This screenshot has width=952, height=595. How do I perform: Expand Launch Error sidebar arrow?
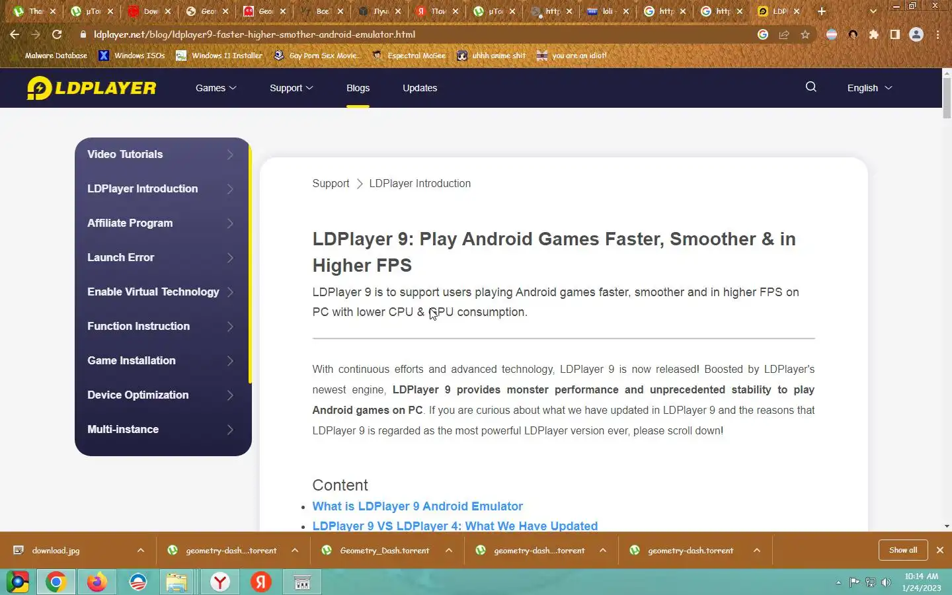(230, 258)
